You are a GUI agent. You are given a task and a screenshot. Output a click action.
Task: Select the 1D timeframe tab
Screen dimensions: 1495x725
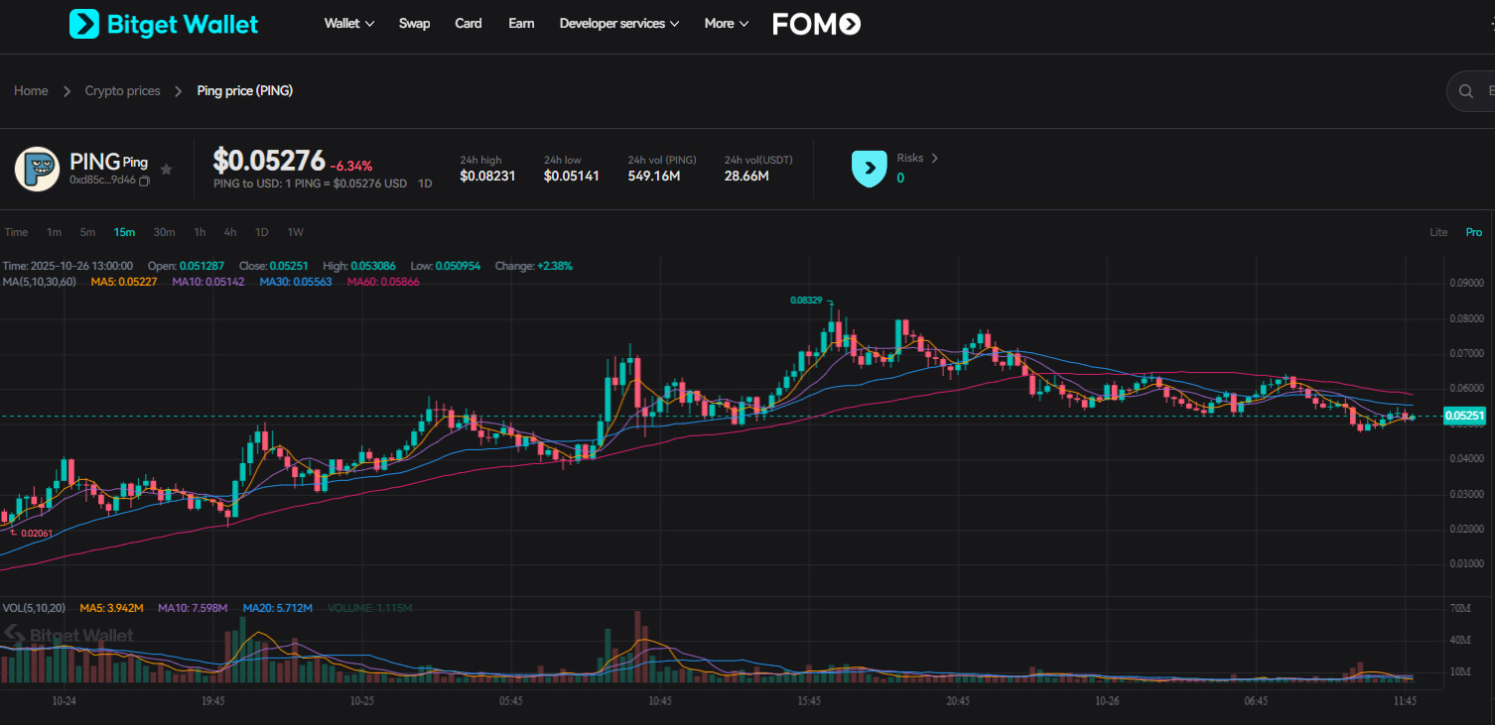(261, 231)
